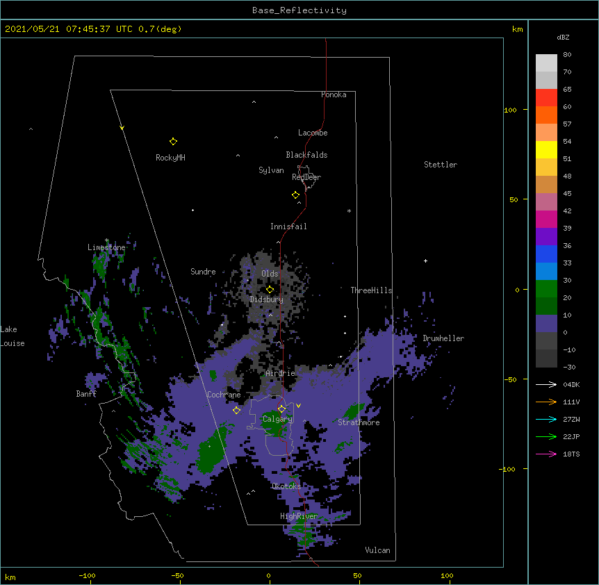This screenshot has width=599, height=585.
Task: Click the Sylvan label on map
Action: [x=271, y=170]
